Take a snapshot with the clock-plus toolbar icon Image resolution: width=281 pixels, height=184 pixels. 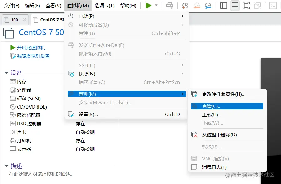[185, 5]
